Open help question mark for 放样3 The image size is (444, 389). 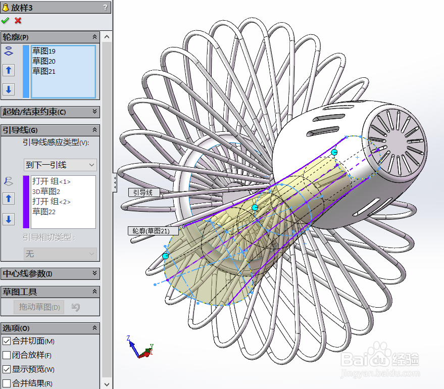tap(106, 8)
